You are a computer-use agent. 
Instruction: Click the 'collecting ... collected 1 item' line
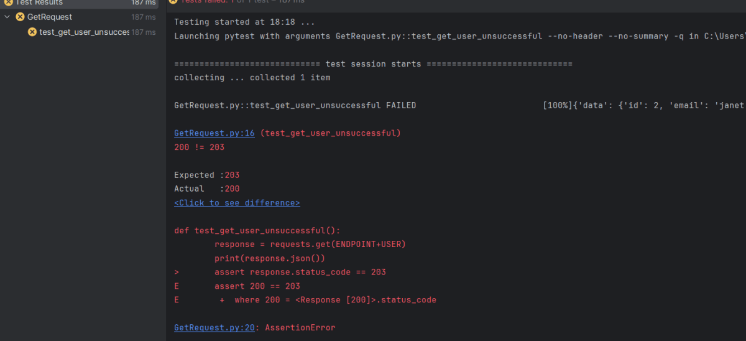[252, 78]
